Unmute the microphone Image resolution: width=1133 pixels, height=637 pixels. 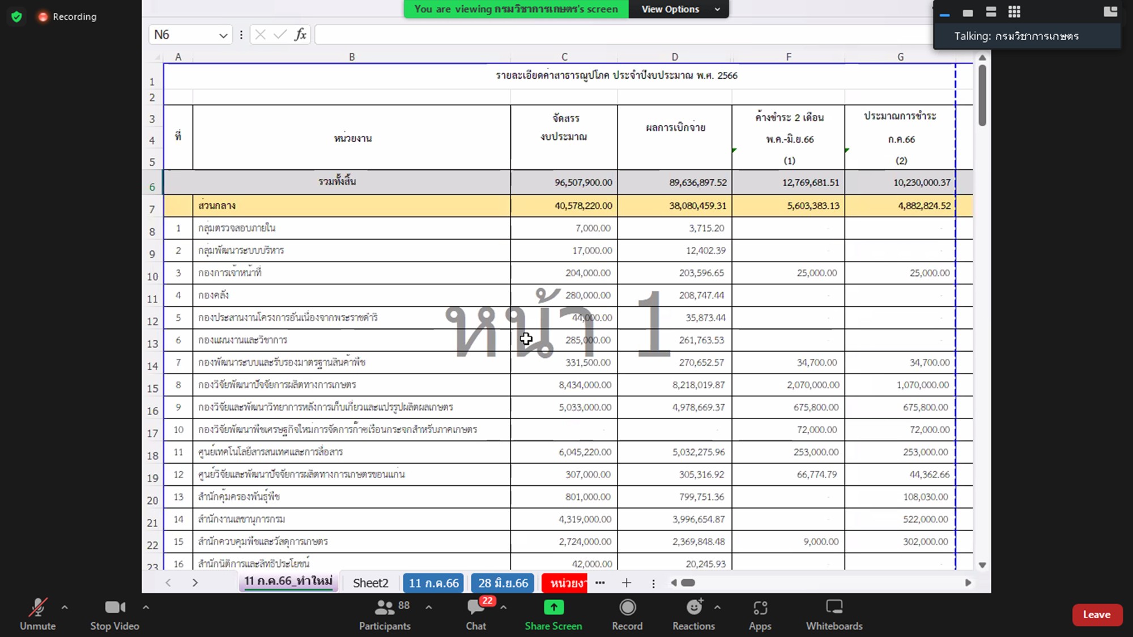pyautogui.click(x=37, y=614)
